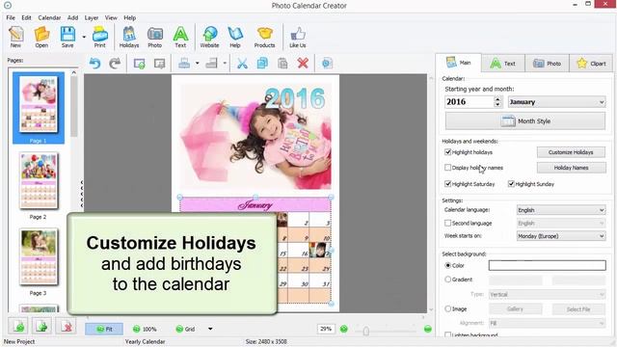Open the gradient Type dropdown showing Vertical

point(548,294)
